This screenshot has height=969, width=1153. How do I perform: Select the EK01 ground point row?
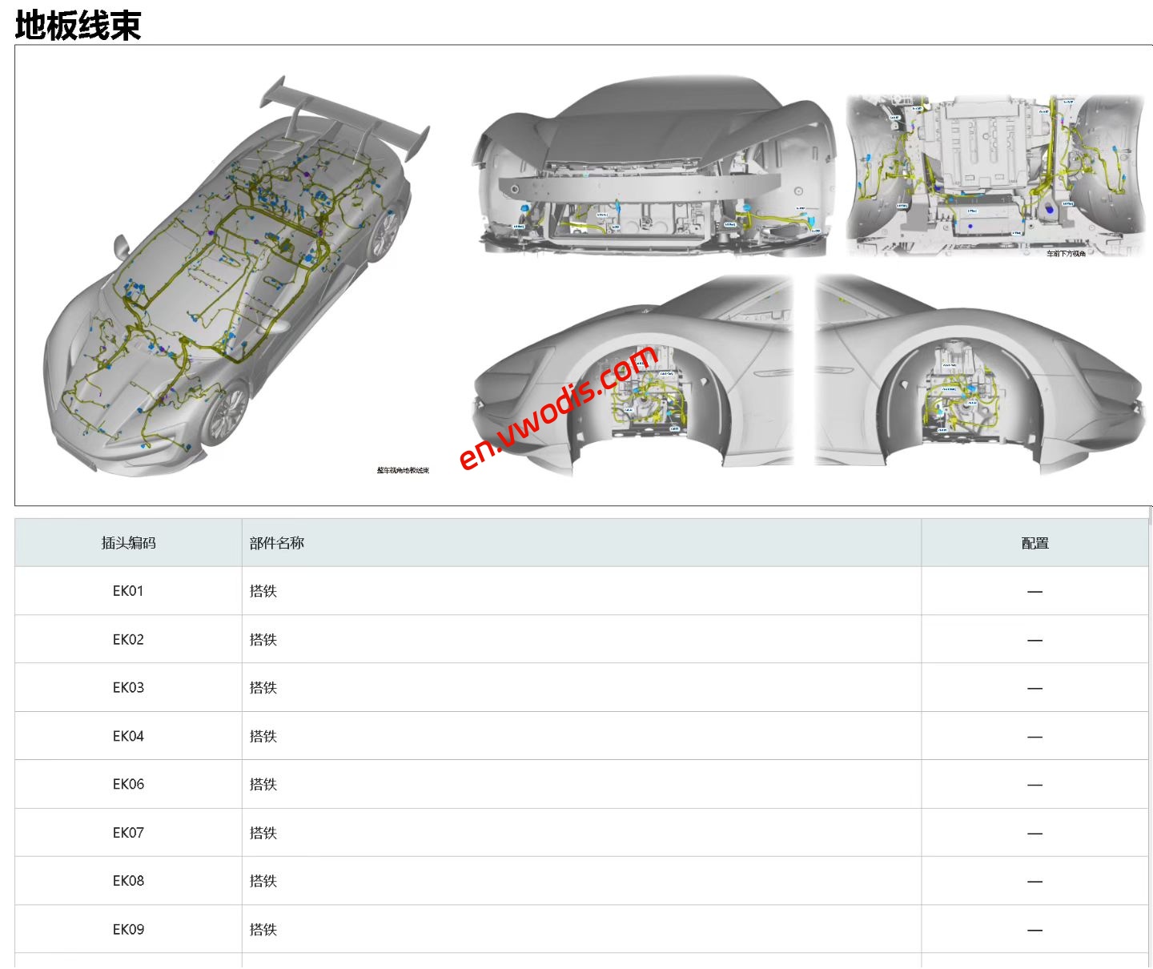click(x=128, y=590)
